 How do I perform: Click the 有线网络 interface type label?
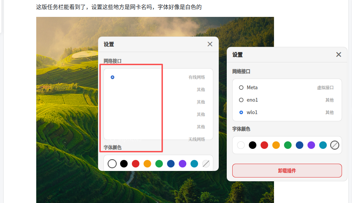(x=197, y=78)
